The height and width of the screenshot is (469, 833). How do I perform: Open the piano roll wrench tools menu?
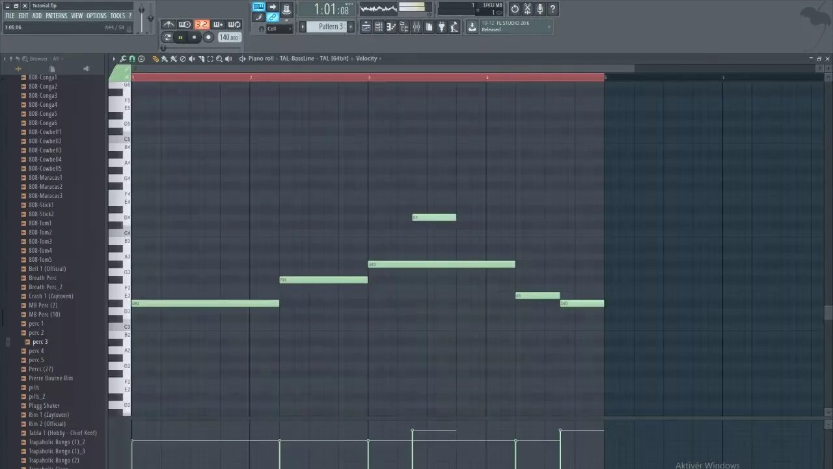point(122,59)
